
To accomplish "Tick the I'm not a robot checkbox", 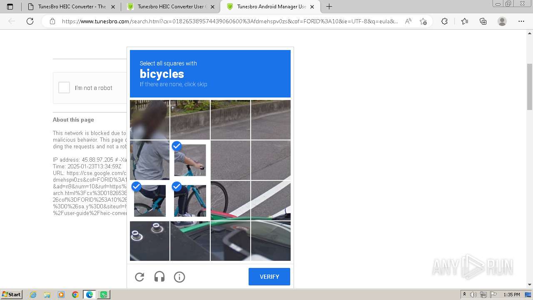I will [64, 87].
